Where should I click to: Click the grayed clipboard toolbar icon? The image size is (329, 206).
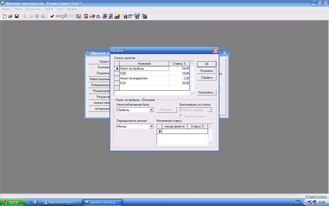(x=70, y=16)
